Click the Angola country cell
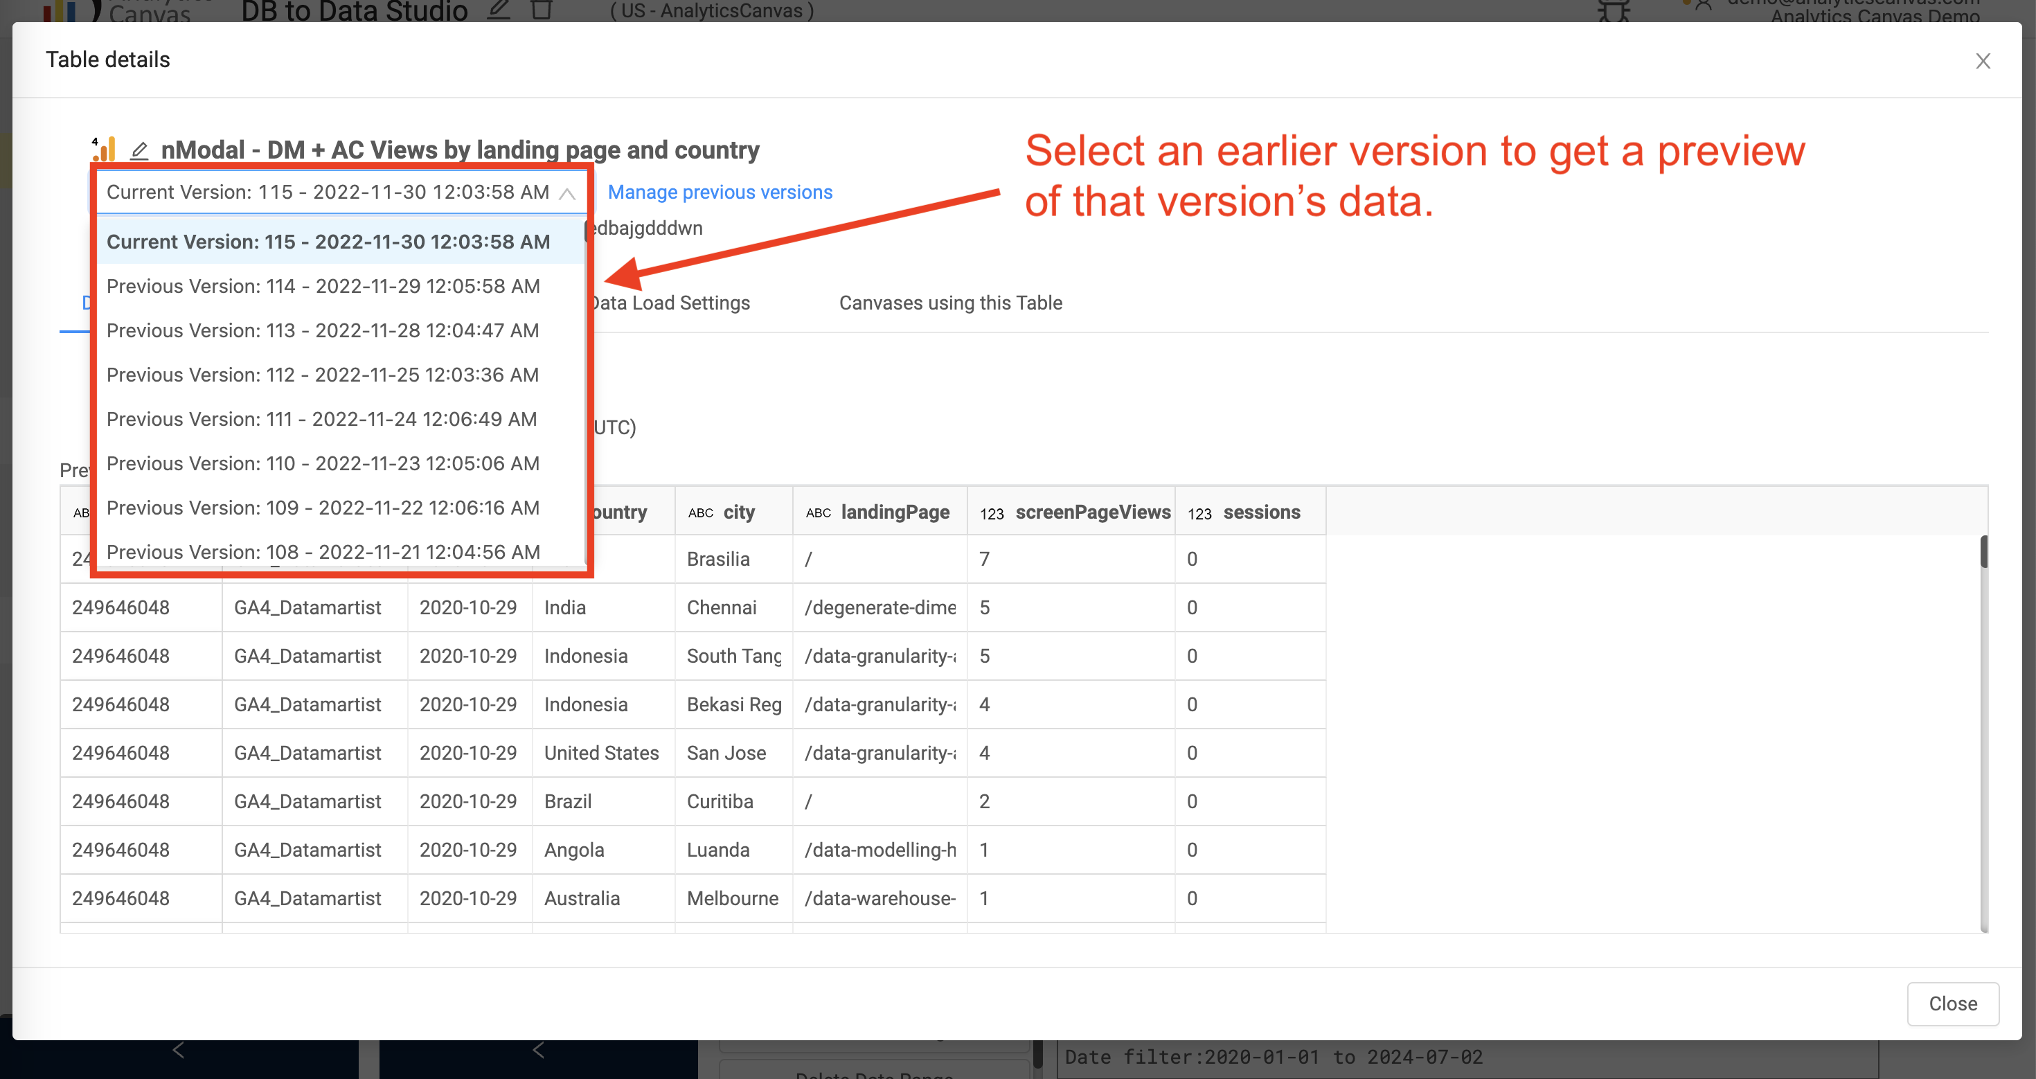This screenshot has height=1079, width=2036. pos(603,850)
